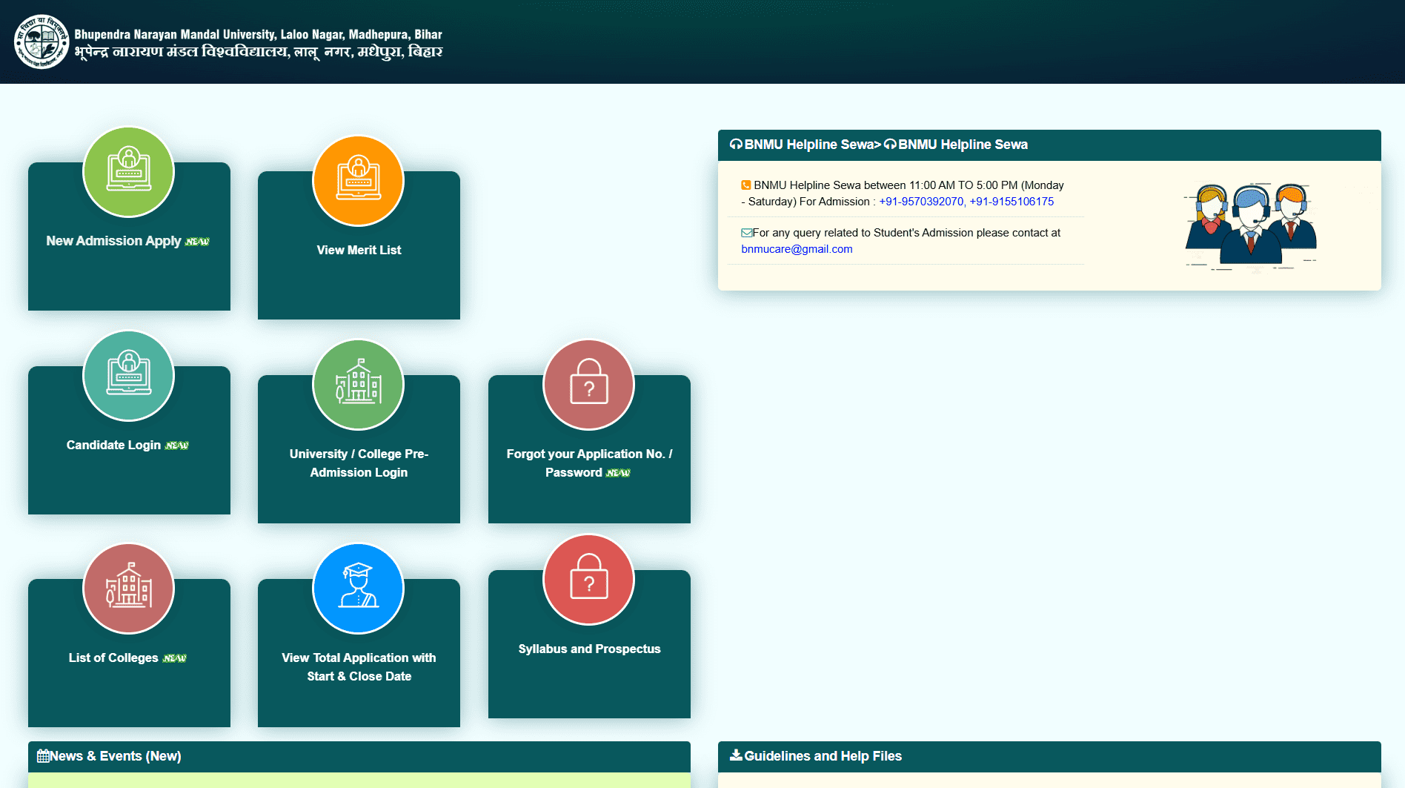The width and height of the screenshot is (1405, 788).
Task: View Total Application with Start & Close Date
Action: (359, 667)
